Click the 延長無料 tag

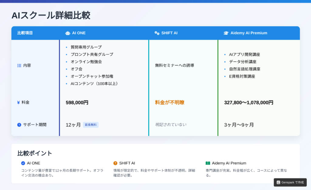click(91, 125)
